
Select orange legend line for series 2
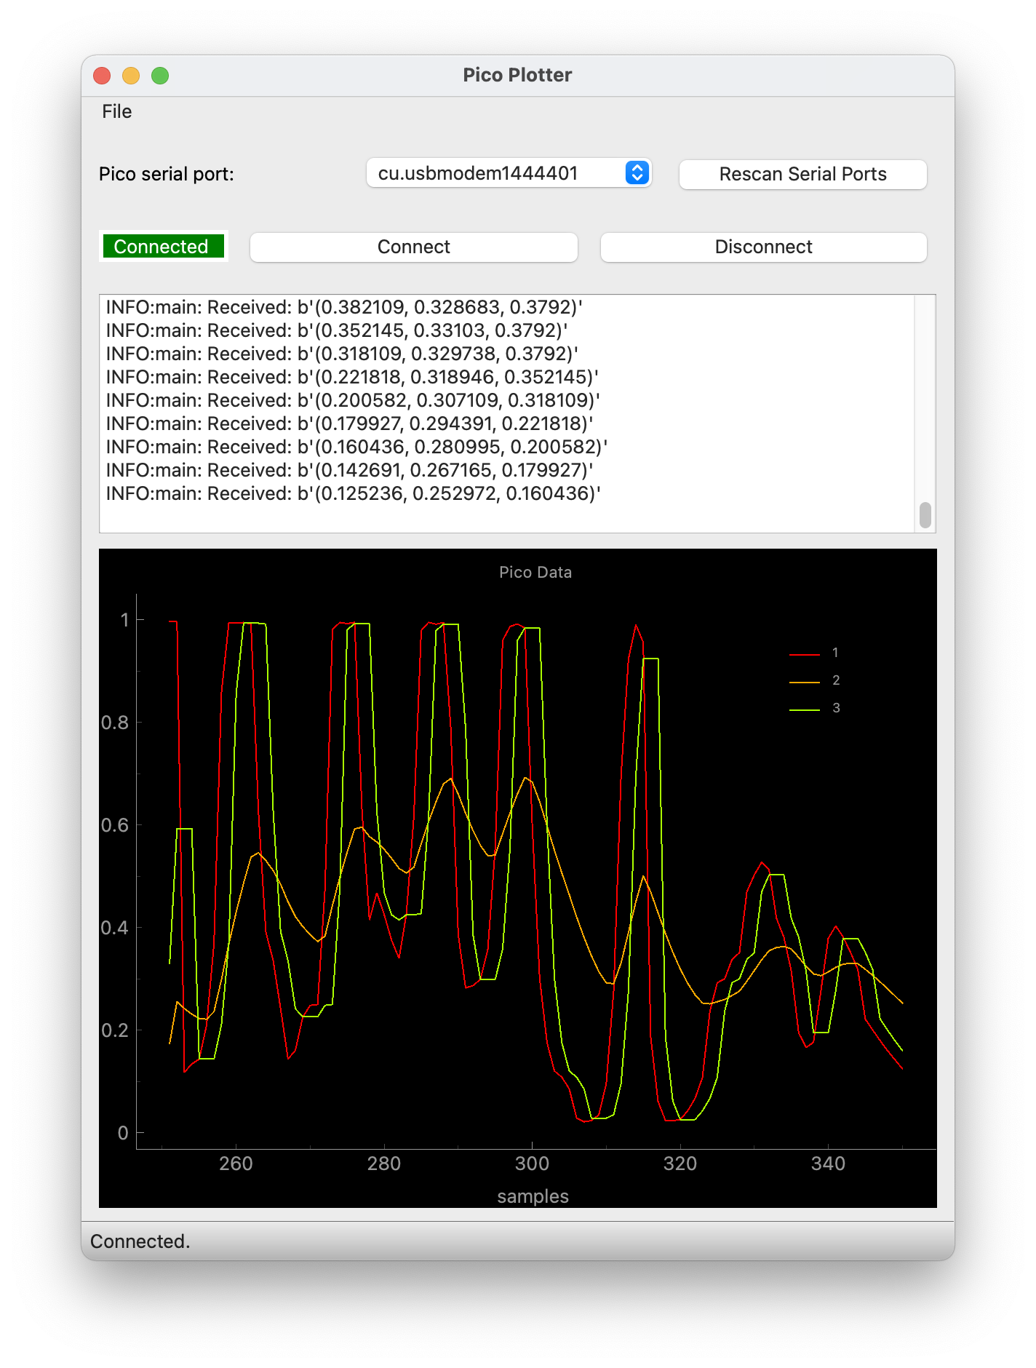coord(804,682)
